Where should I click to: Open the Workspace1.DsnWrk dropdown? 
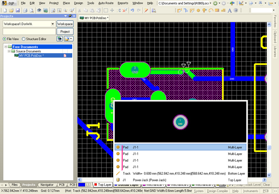click(53, 24)
